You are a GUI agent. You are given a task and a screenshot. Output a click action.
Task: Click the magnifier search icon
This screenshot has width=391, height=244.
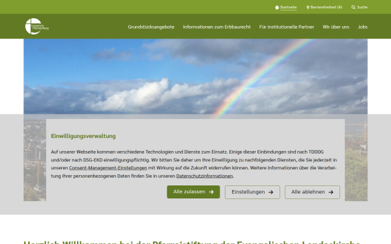353,7
